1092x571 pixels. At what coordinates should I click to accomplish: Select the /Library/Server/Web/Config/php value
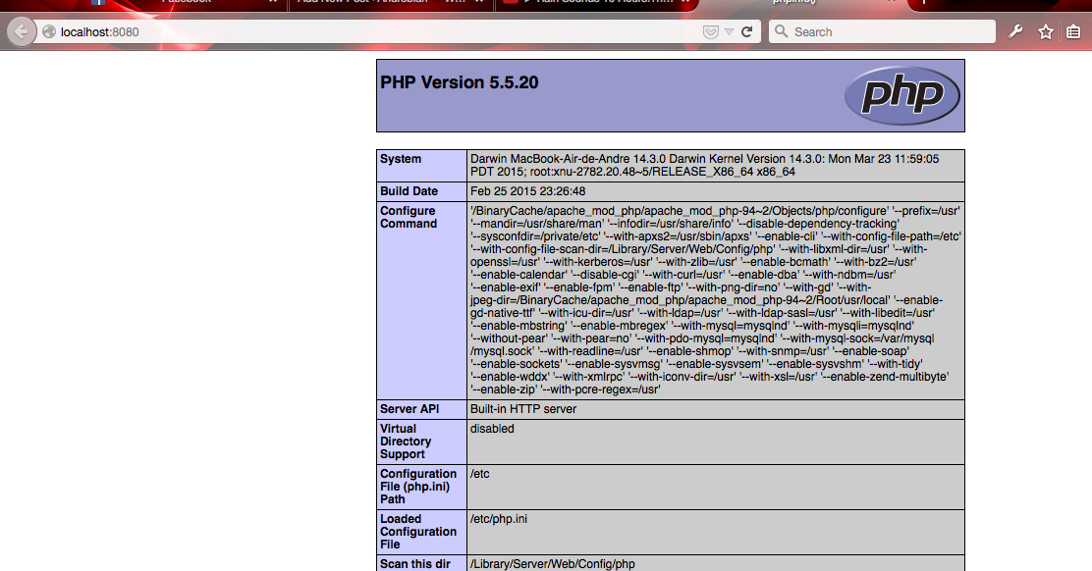pos(552,564)
